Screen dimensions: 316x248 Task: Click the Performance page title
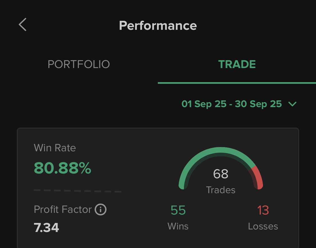[x=158, y=26]
